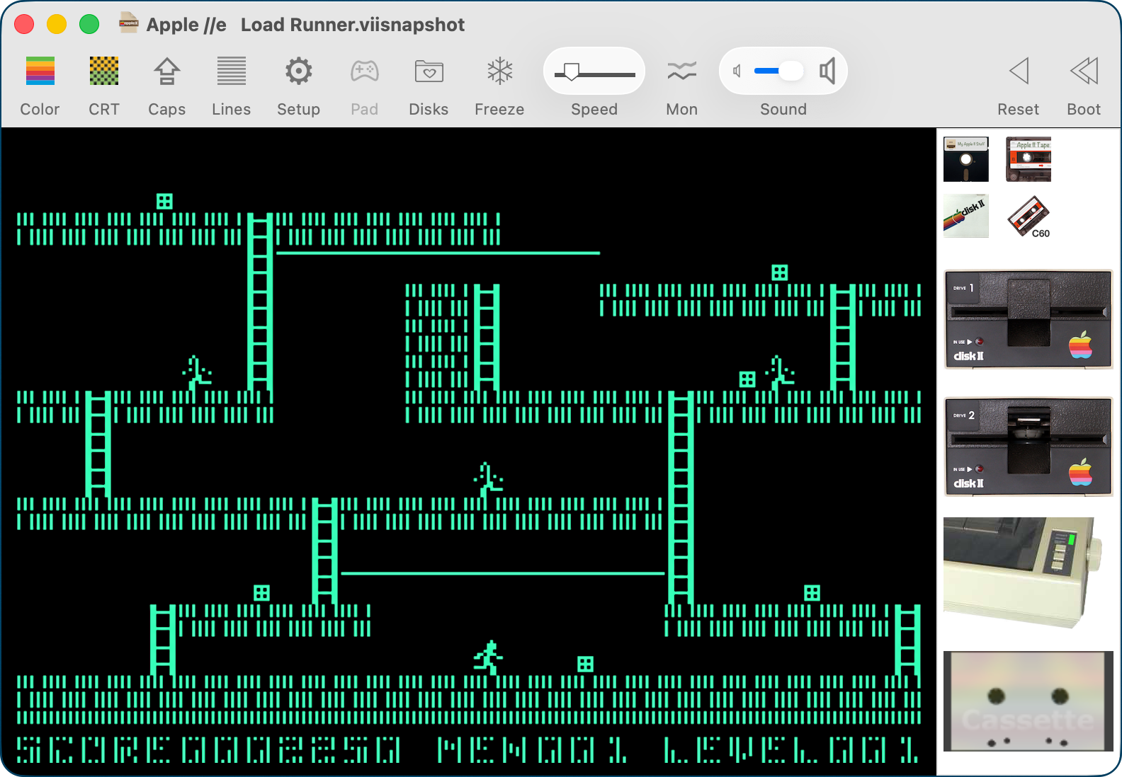This screenshot has height=777, width=1122.
Task: Click the loud speaker icon
Action: (x=827, y=71)
